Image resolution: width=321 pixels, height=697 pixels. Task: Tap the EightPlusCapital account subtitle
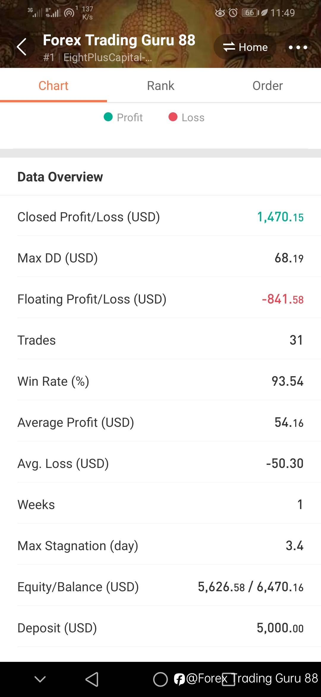107,57
